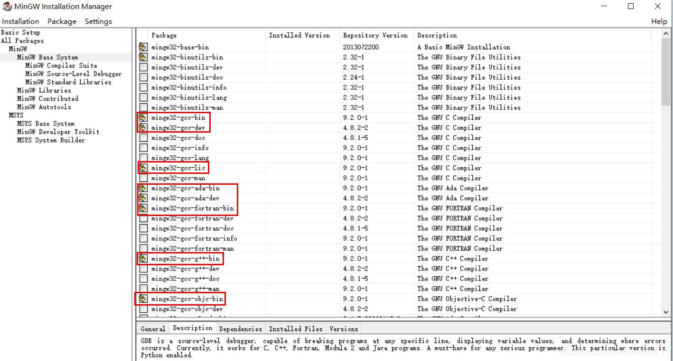673x361 pixels.
Task: Click the package list vertical scrollbar thumb
Action: [666, 72]
